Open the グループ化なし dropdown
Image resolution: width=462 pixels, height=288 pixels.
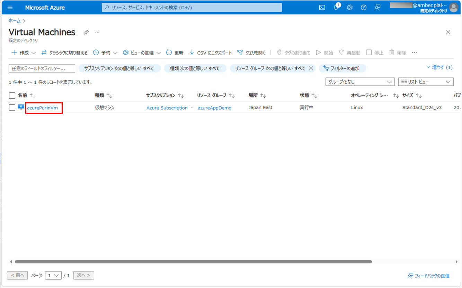(x=360, y=82)
